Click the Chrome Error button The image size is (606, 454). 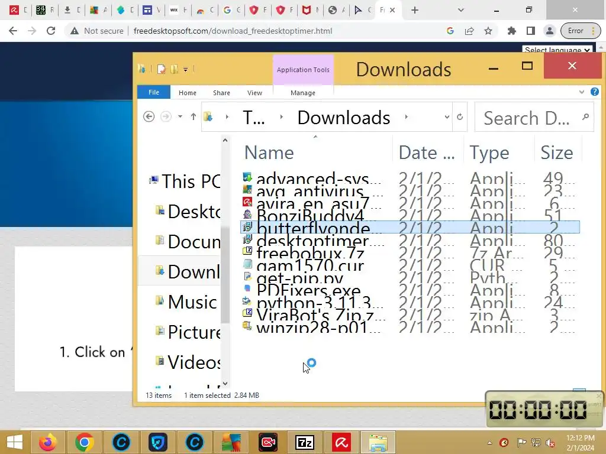581,31
